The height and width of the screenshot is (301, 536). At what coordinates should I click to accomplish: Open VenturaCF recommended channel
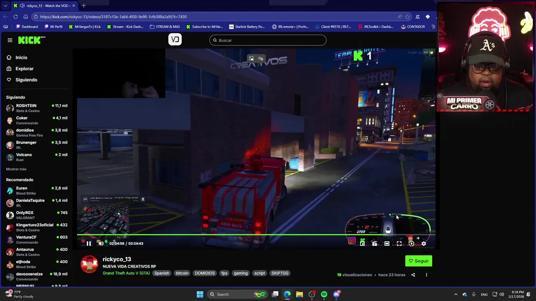pyautogui.click(x=36, y=240)
